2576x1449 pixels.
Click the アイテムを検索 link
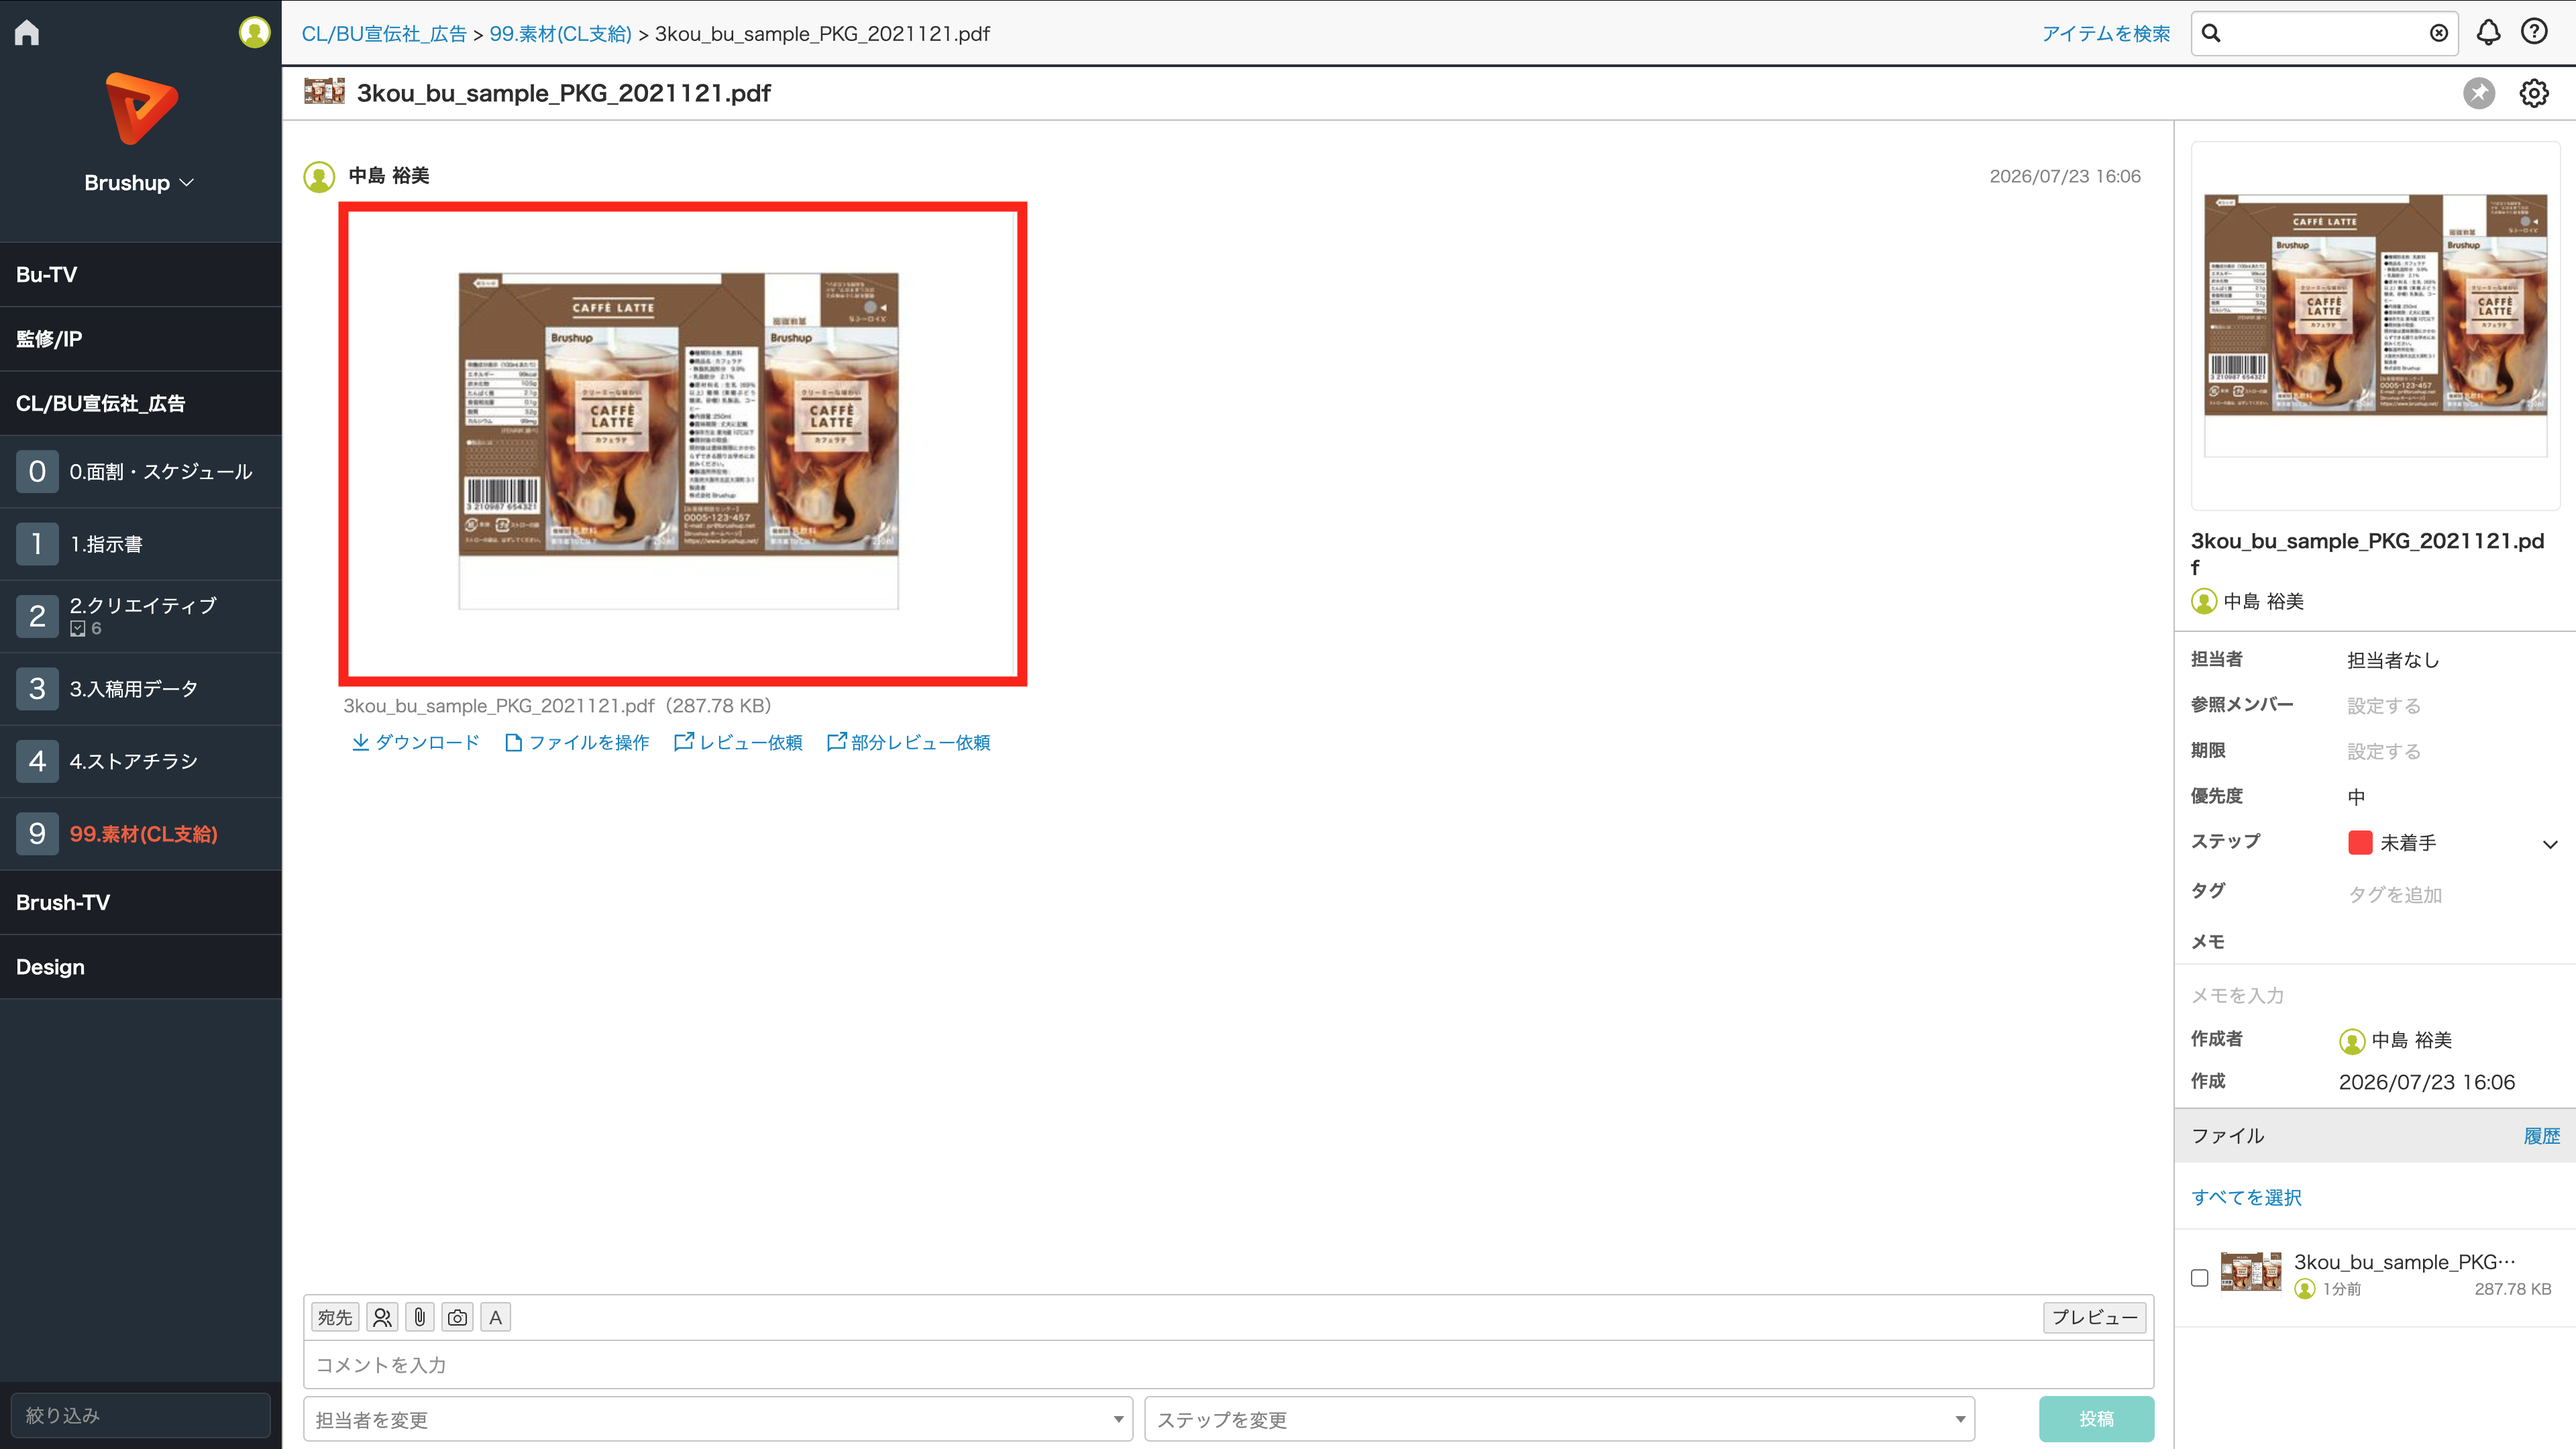pyautogui.click(x=2105, y=34)
